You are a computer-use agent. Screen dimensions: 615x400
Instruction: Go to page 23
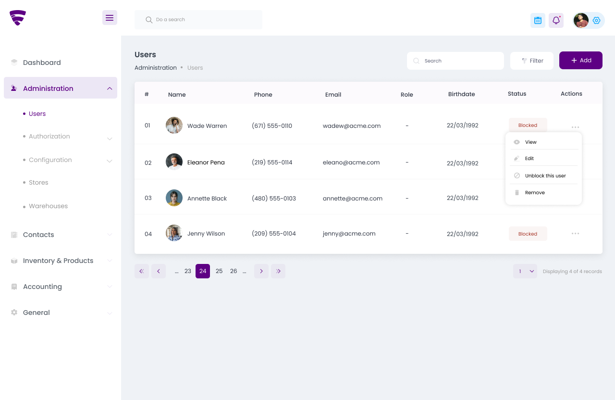[x=188, y=271]
